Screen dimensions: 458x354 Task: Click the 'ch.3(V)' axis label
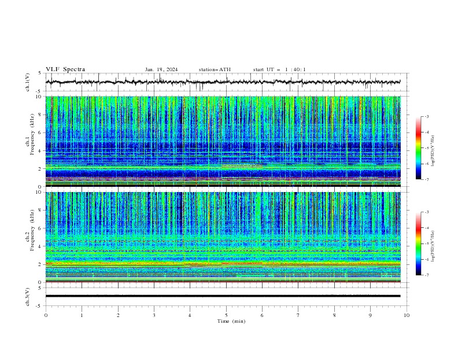(x=28, y=297)
